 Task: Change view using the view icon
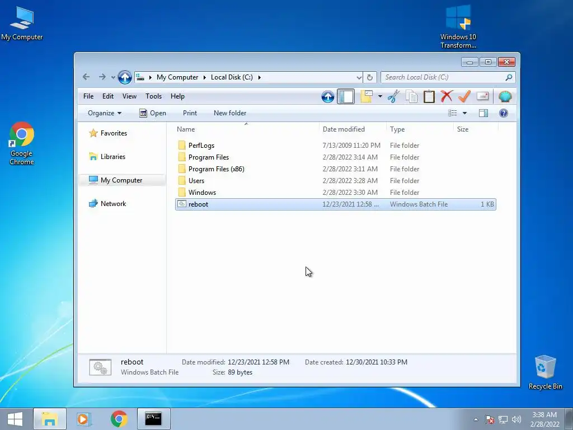pos(452,113)
